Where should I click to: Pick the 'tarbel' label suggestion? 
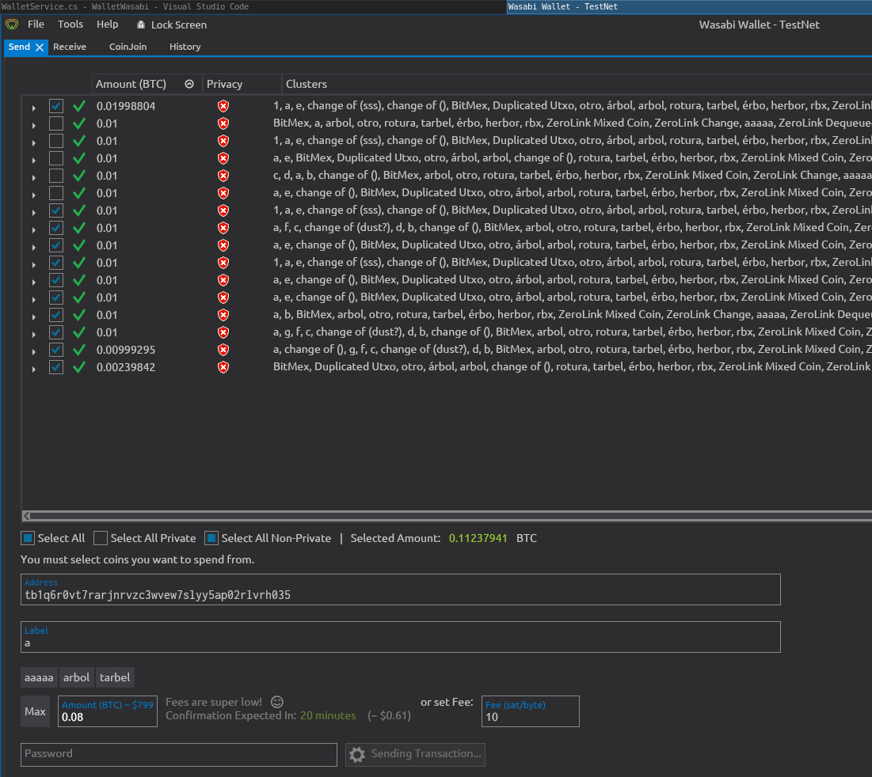click(115, 677)
